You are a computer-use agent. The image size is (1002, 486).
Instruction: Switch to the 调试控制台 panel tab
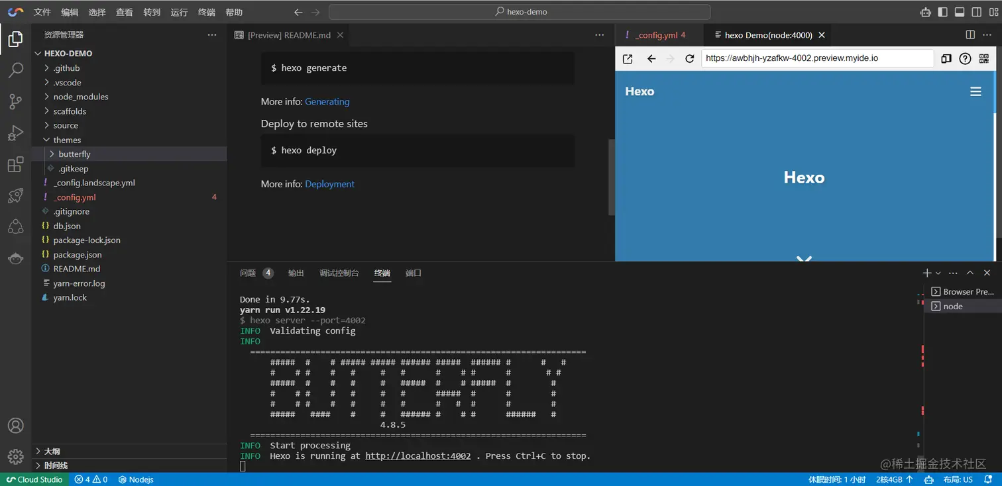339,273
